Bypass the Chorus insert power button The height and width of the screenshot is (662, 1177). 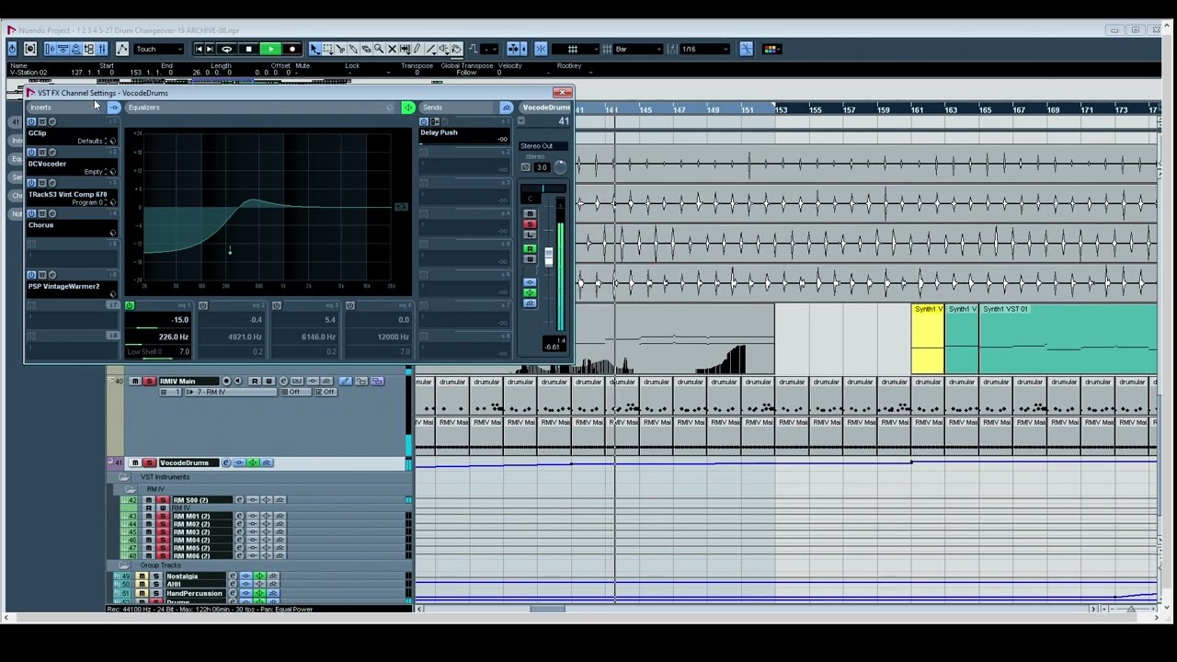31,213
